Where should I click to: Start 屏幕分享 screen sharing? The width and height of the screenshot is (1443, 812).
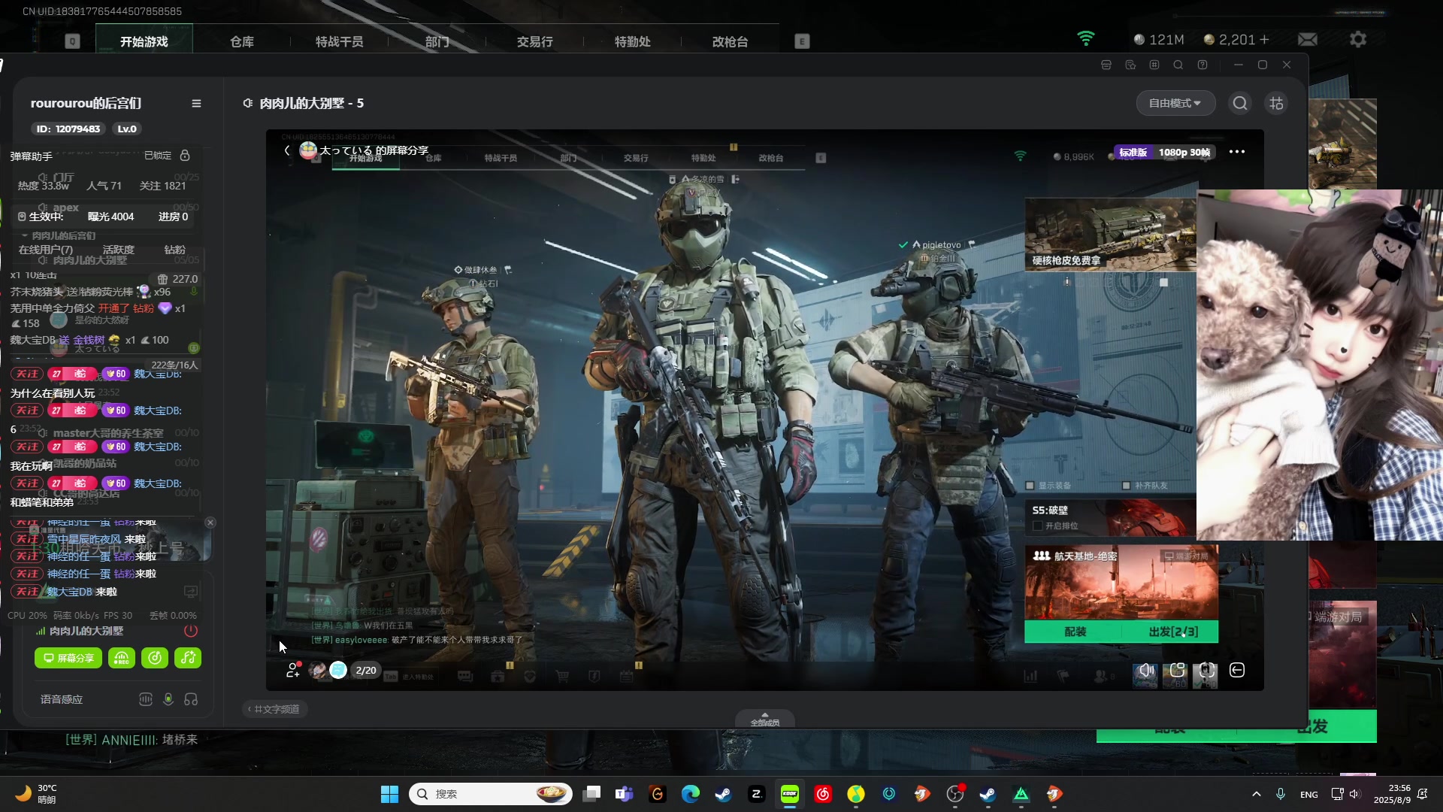[x=68, y=658]
